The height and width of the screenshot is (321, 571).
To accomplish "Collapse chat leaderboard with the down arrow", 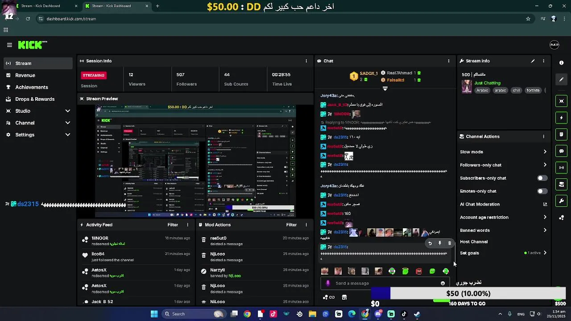I will pyautogui.click(x=385, y=88).
